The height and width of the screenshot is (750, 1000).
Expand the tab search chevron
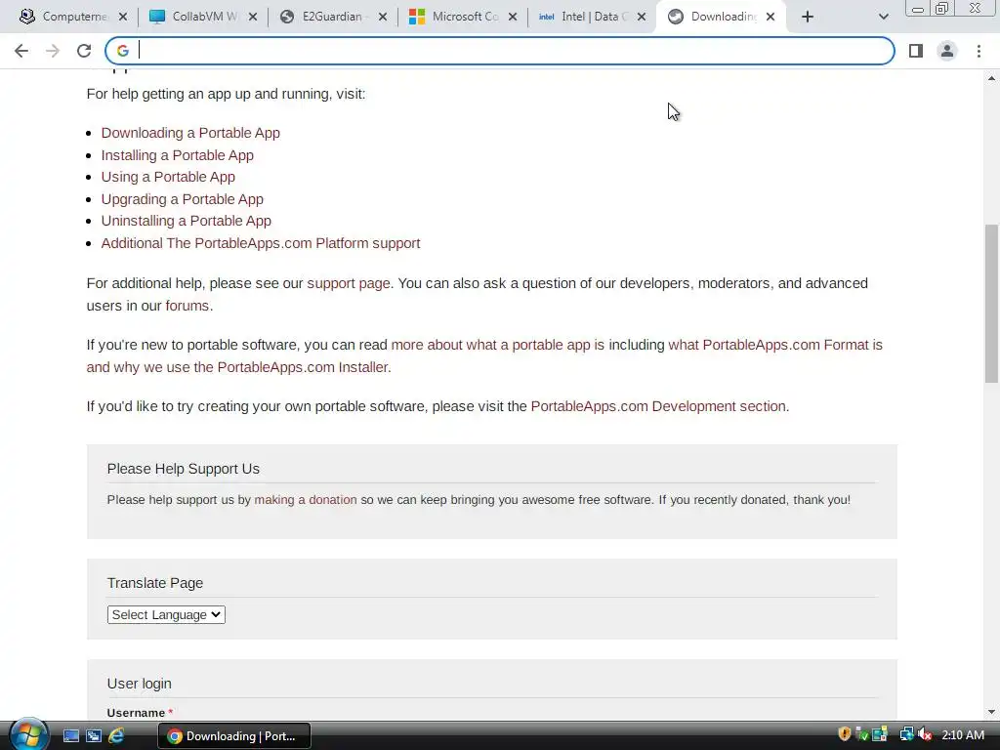(x=883, y=17)
